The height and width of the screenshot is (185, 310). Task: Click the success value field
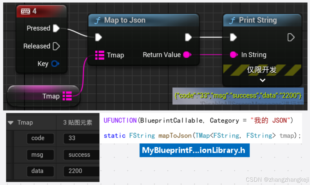[x=82, y=155]
